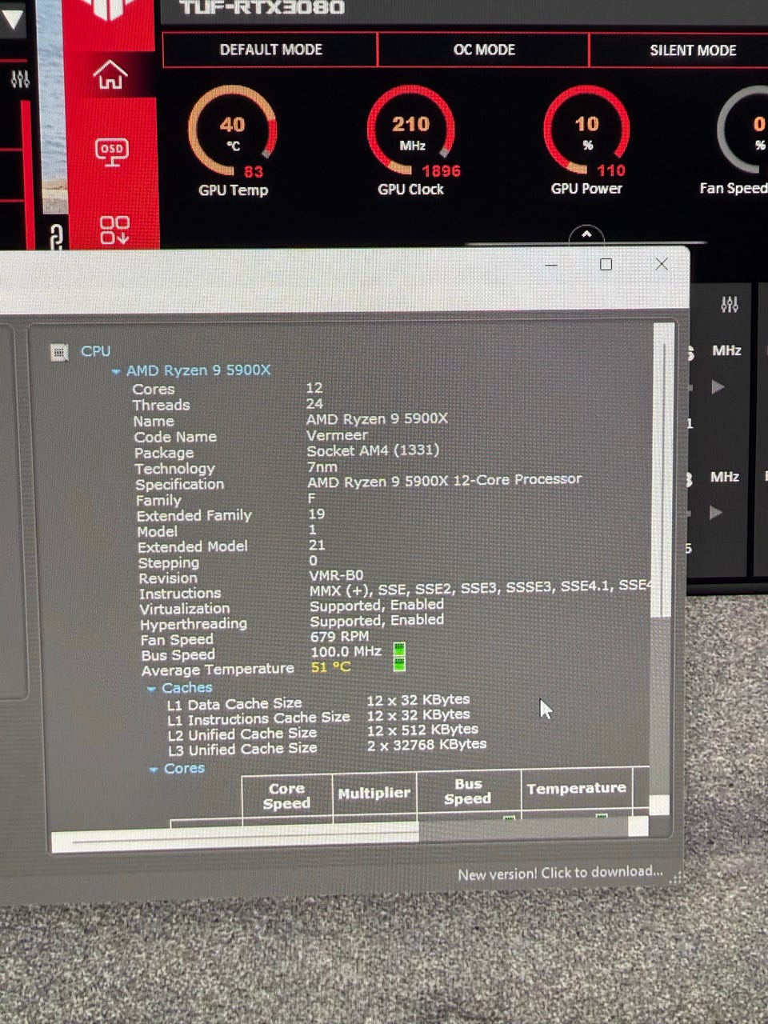Viewport: 768px width, 1024px height.
Task: Close the CPU info window
Action: pos(661,264)
